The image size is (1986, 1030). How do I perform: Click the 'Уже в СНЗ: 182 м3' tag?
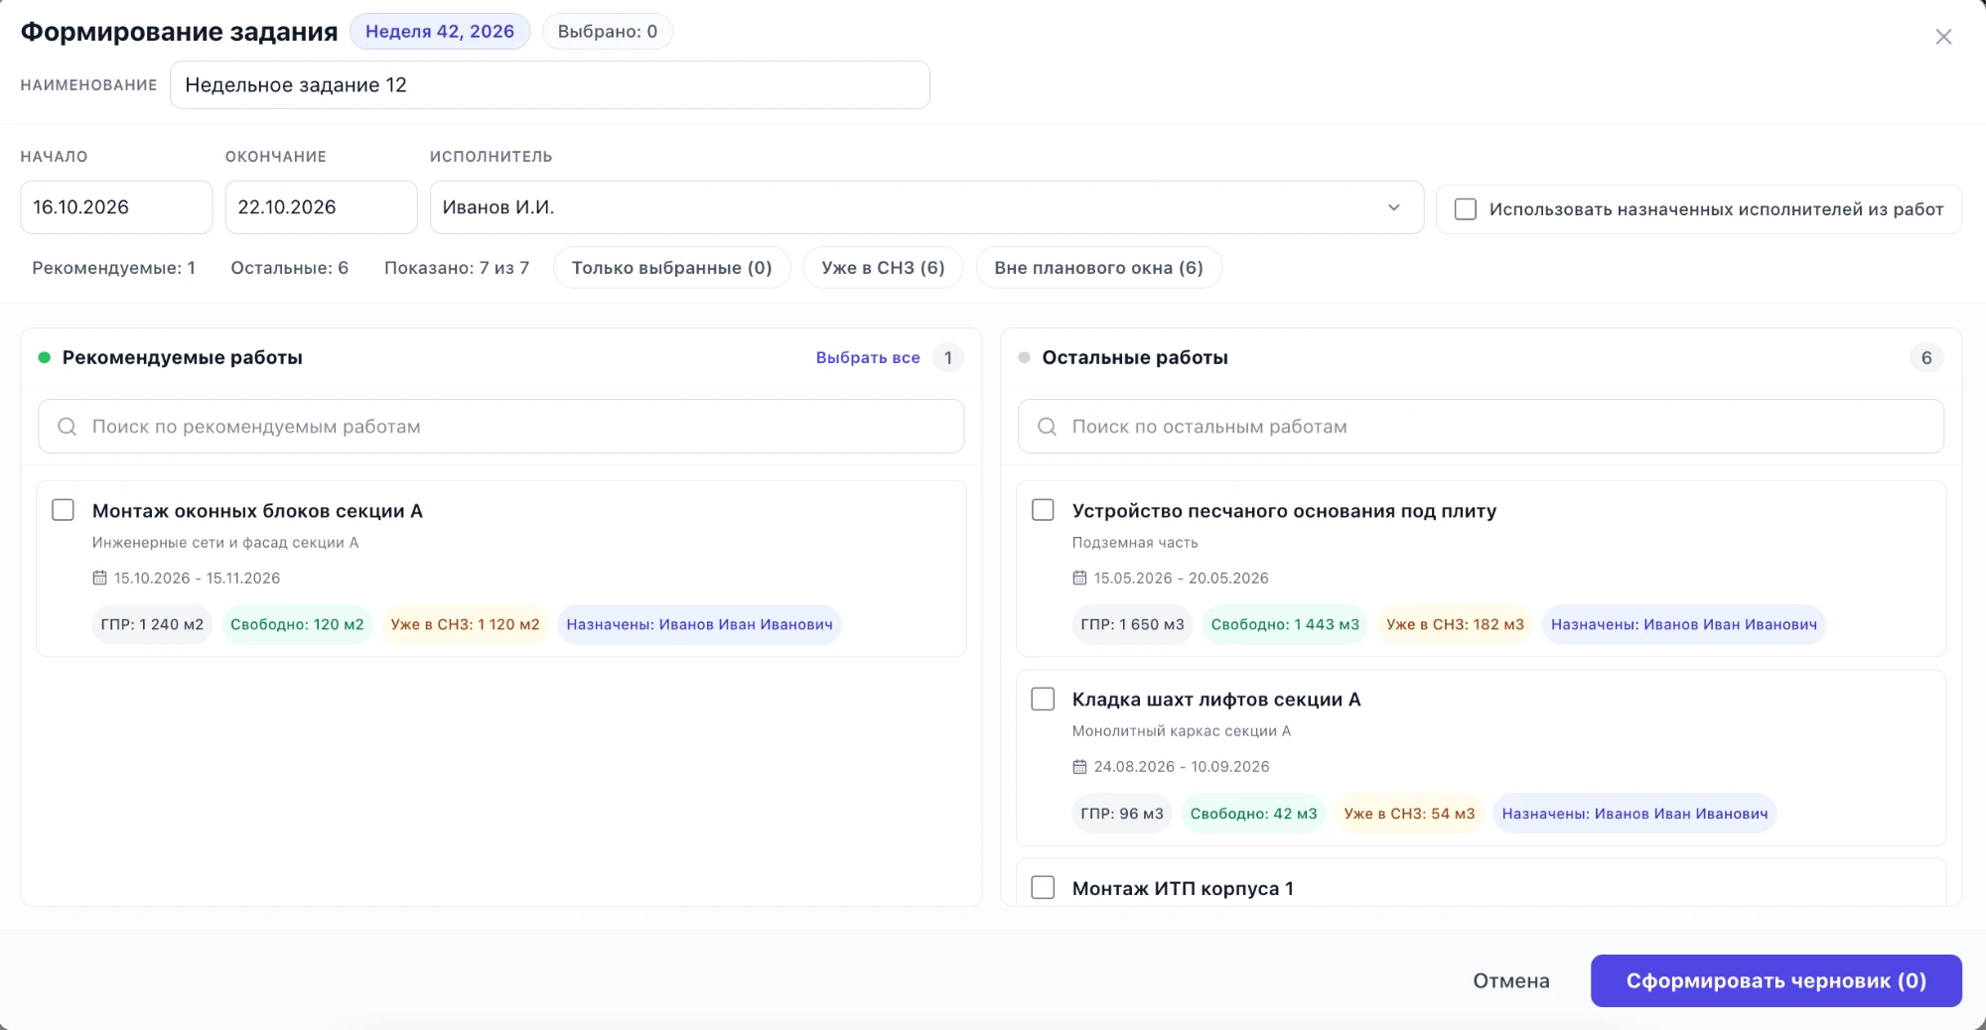[1455, 625]
